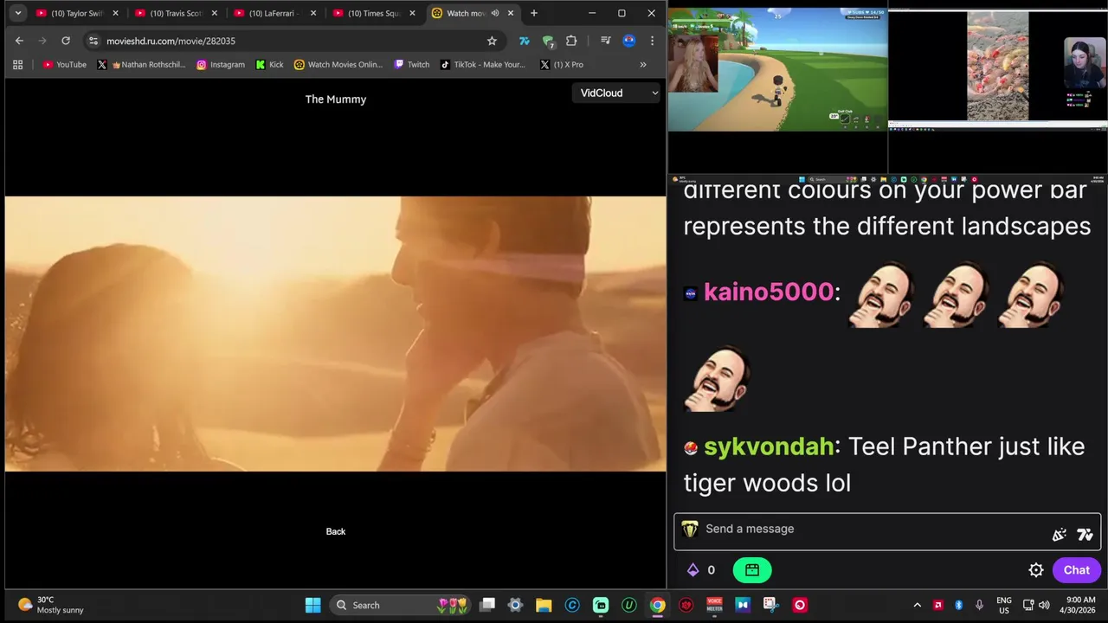Show hidden bookmarks via double chevron
This screenshot has height=623, width=1108.
pos(643,64)
